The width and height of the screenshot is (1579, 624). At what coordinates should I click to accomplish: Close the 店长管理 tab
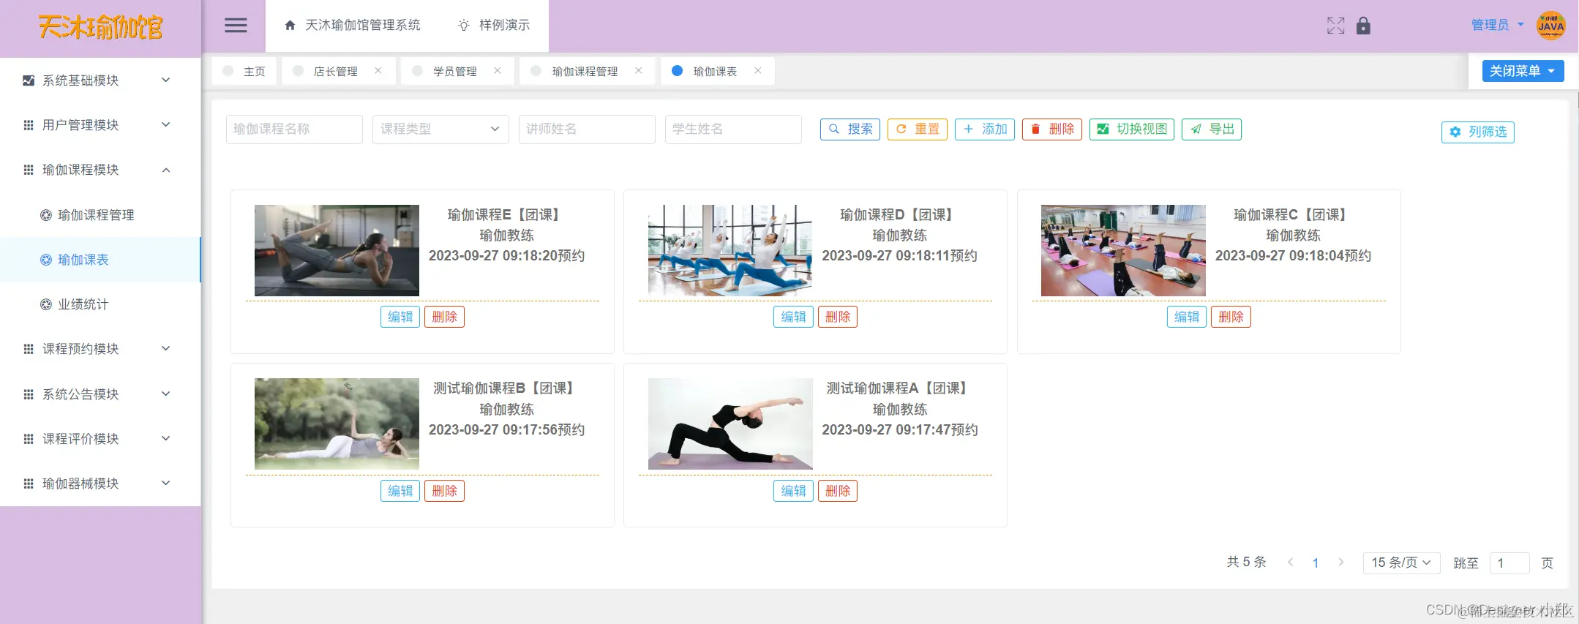378,71
